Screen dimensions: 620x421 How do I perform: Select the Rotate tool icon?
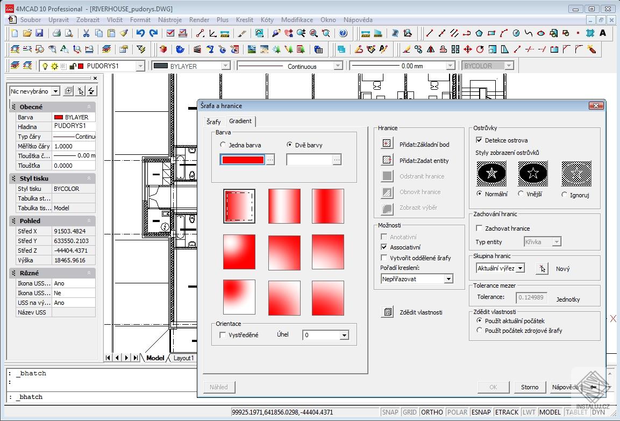480,49
